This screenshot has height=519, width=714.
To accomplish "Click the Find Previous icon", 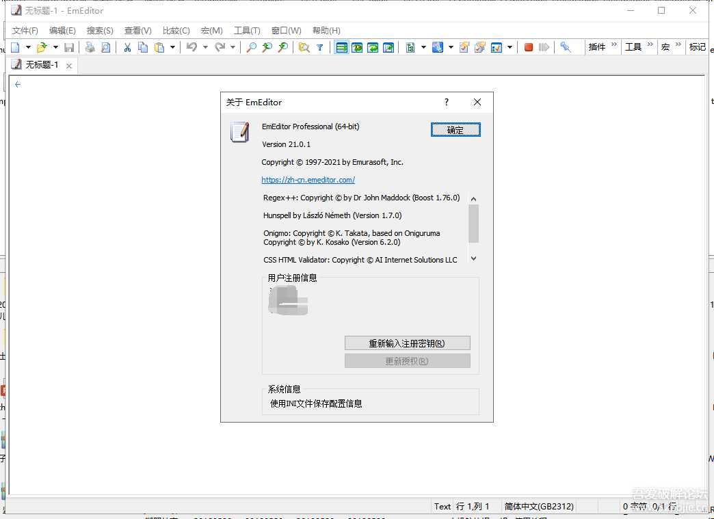I will [282, 47].
